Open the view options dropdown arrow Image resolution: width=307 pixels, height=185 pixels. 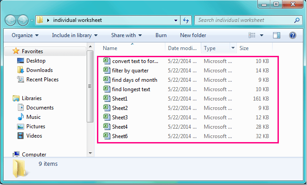[261, 35]
